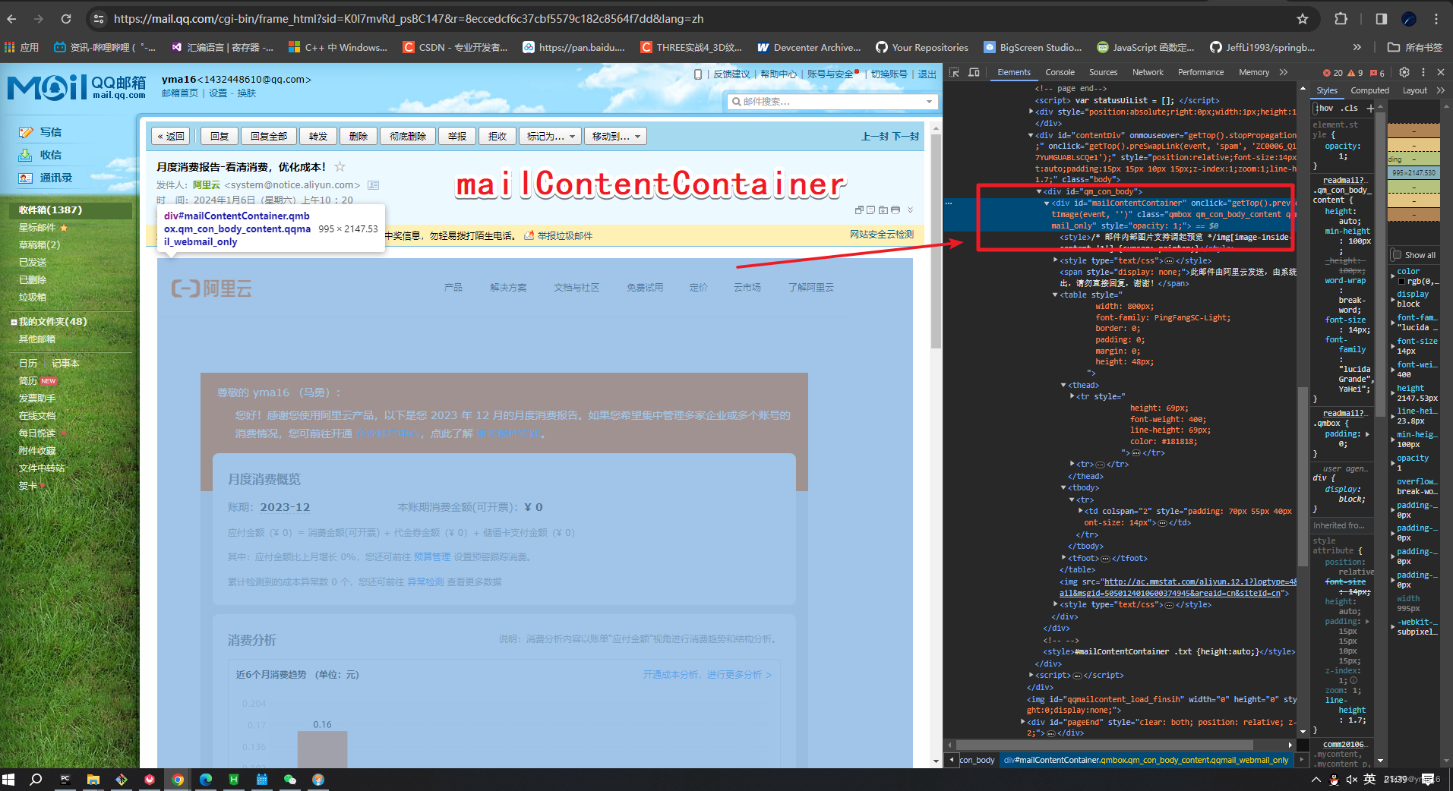Print the email

tap(895, 210)
